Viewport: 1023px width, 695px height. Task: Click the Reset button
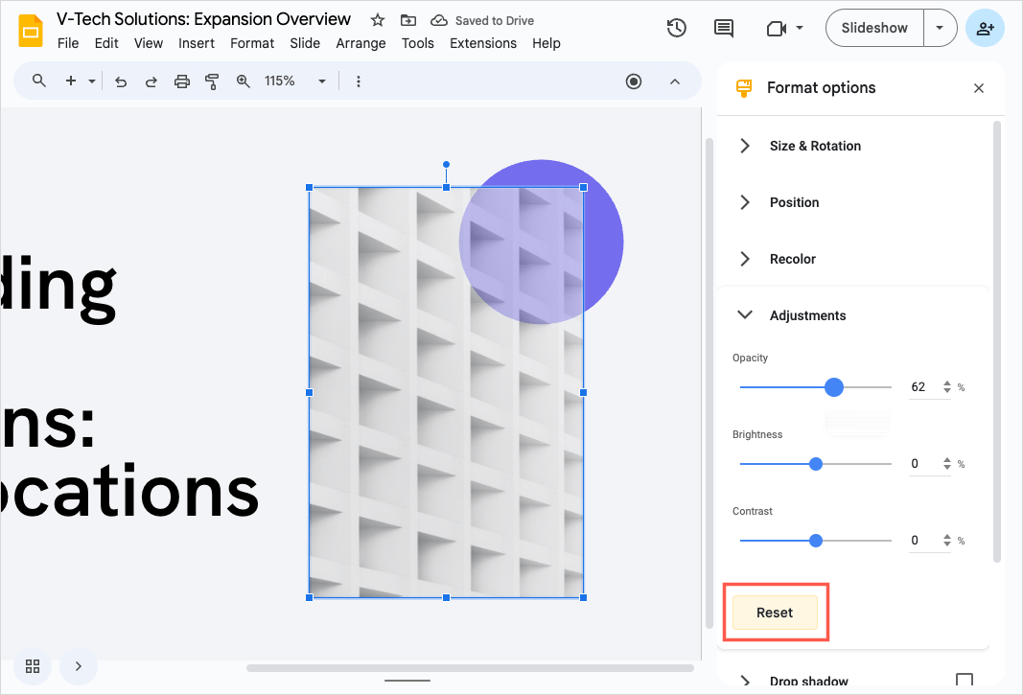[x=775, y=613]
